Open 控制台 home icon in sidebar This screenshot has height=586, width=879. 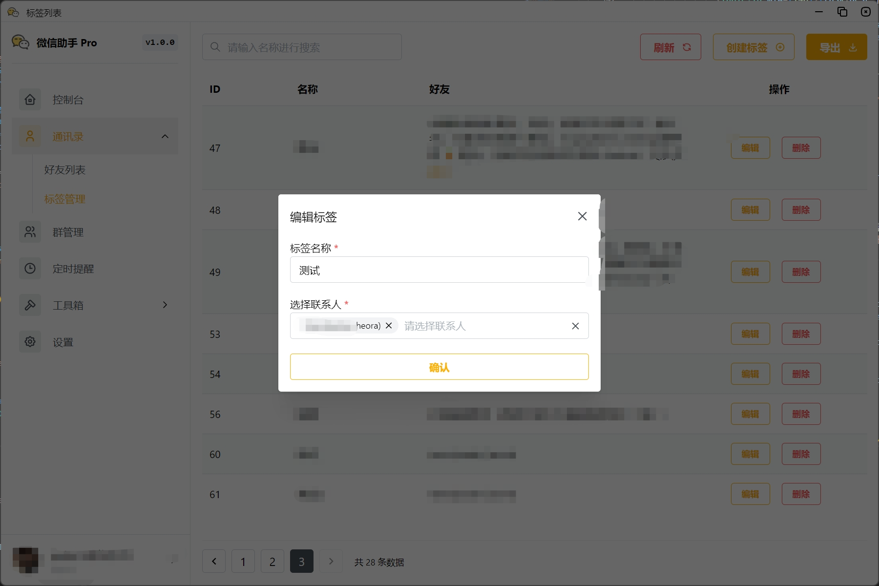point(30,100)
